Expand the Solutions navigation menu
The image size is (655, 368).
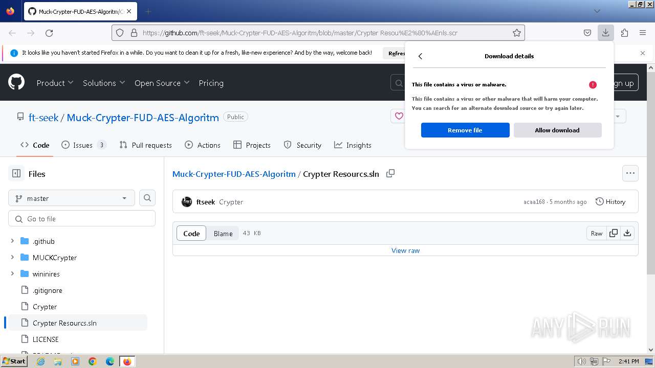pos(104,83)
